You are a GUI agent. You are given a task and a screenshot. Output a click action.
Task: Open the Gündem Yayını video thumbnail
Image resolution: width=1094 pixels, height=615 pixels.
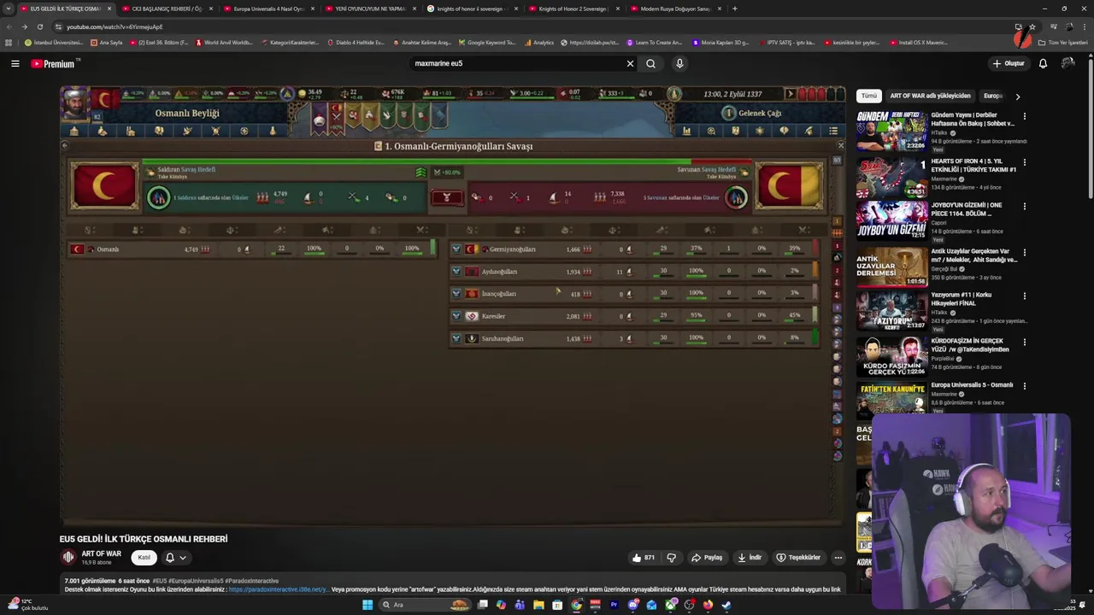[891, 131]
